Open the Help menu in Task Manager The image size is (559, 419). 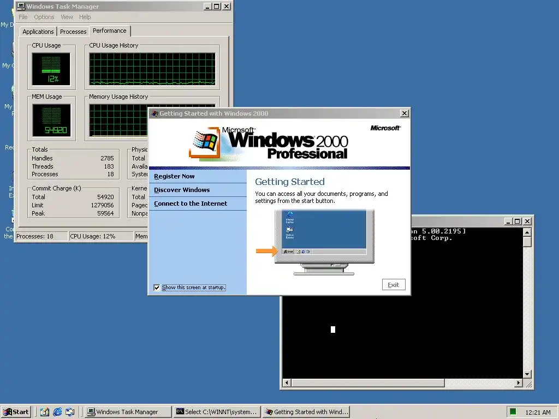(x=85, y=17)
